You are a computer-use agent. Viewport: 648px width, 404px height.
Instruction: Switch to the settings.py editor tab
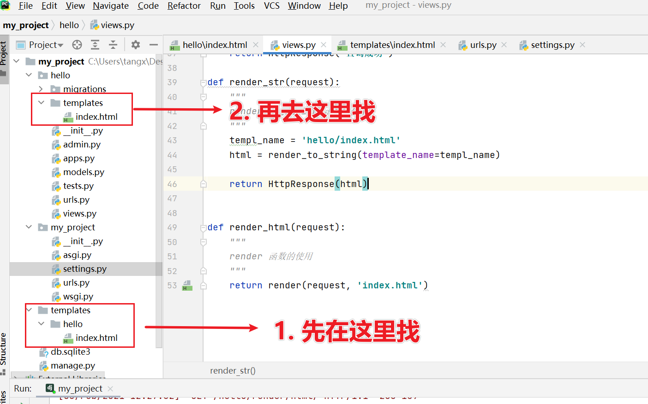(x=552, y=45)
